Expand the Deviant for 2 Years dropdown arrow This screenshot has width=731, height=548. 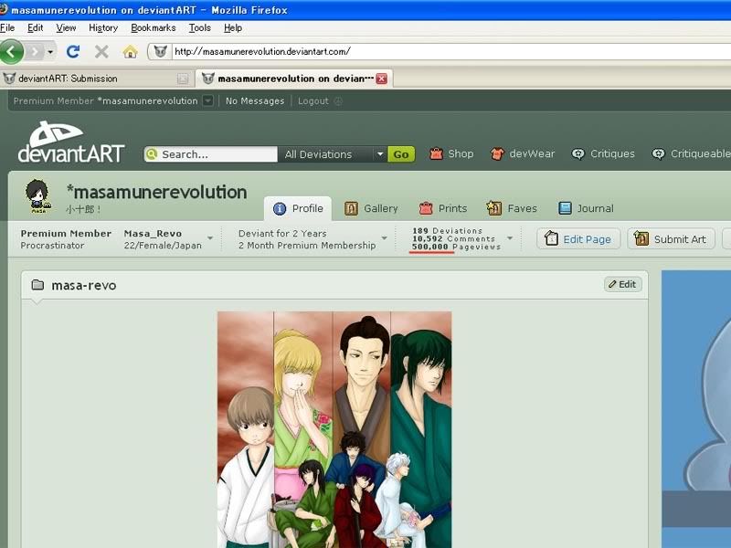coord(384,238)
